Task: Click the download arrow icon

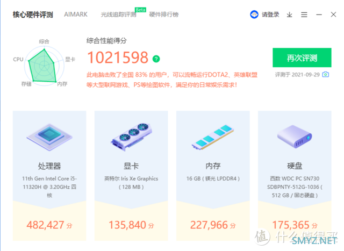Action: (289, 15)
